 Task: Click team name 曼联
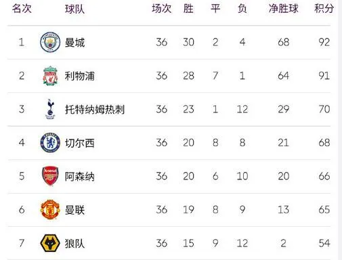tap(74, 210)
